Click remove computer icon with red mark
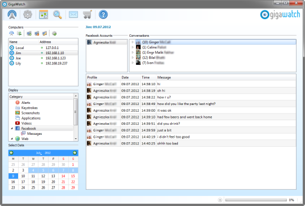 [37, 33]
